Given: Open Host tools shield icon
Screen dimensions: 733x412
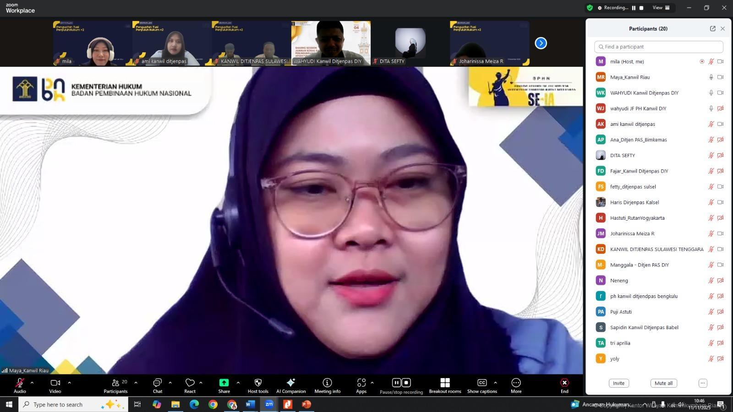Looking at the screenshot, I should tap(258, 383).
